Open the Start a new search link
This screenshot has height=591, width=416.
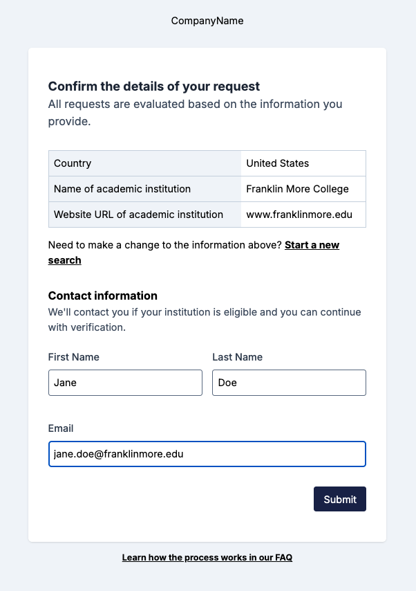312,245
